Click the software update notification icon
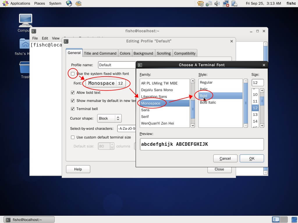Image resolution: width=298 pixels, height=223 pixels. [x=200, y=3]
